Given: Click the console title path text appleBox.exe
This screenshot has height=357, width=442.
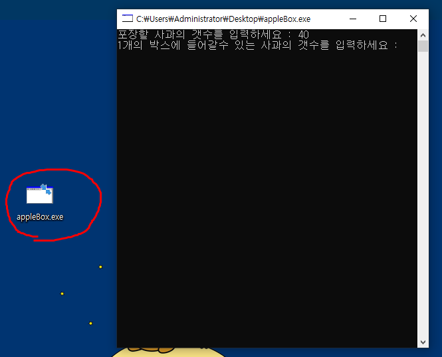Looking at the screenshot, I should (223, 19).
